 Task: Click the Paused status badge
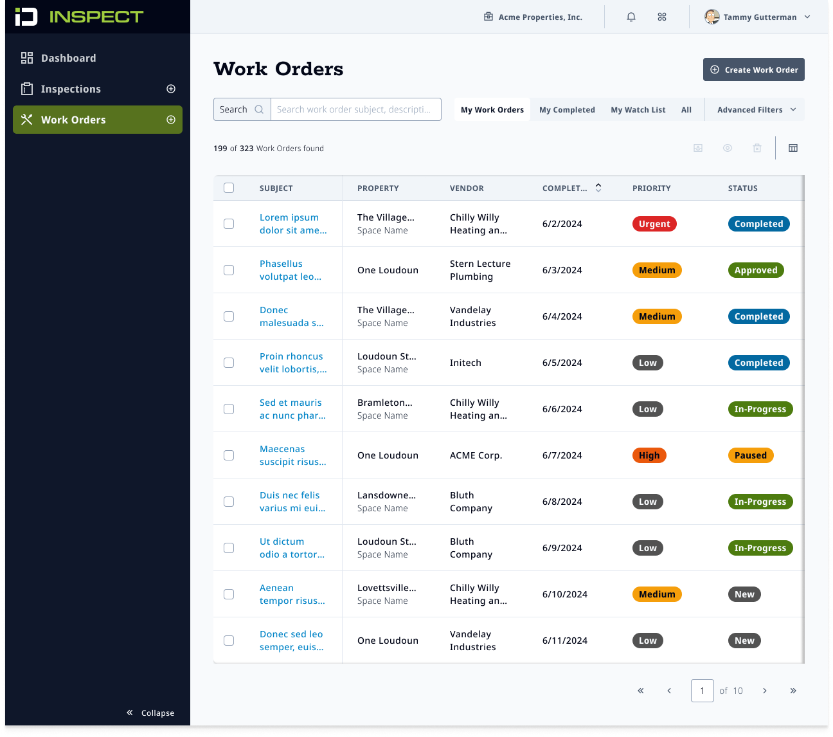click(x=751, y=455)
